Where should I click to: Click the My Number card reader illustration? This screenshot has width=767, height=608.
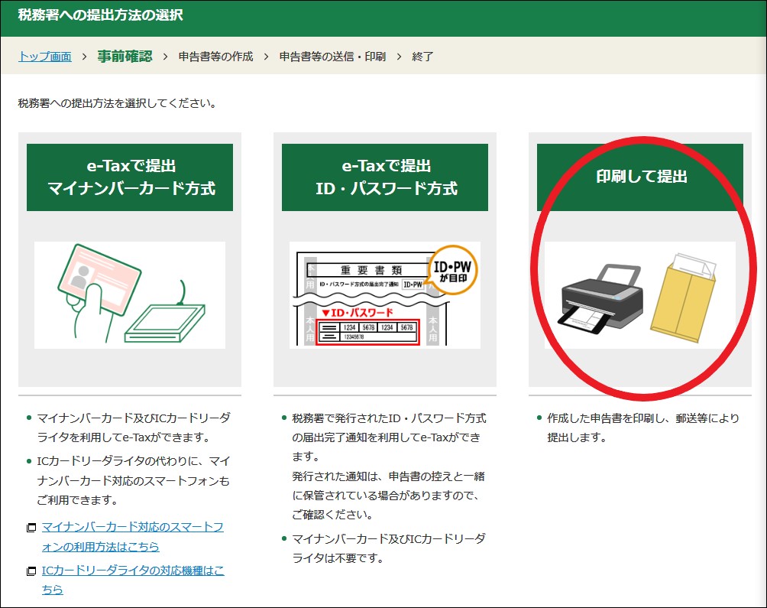click(x=130, y=295)
